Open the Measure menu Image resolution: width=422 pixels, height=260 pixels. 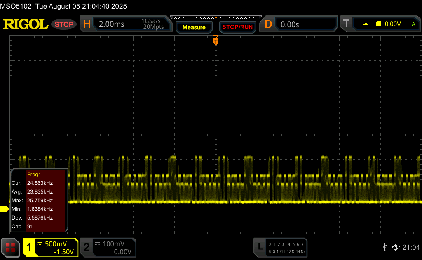click(x=194, y=27)
